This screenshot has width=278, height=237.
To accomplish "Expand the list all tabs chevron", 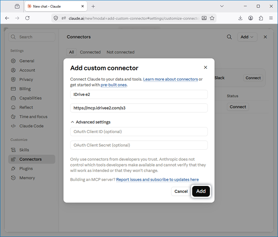I will [x=222, y=6].
